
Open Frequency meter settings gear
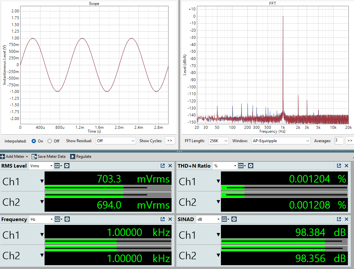[x=67, y=219]
